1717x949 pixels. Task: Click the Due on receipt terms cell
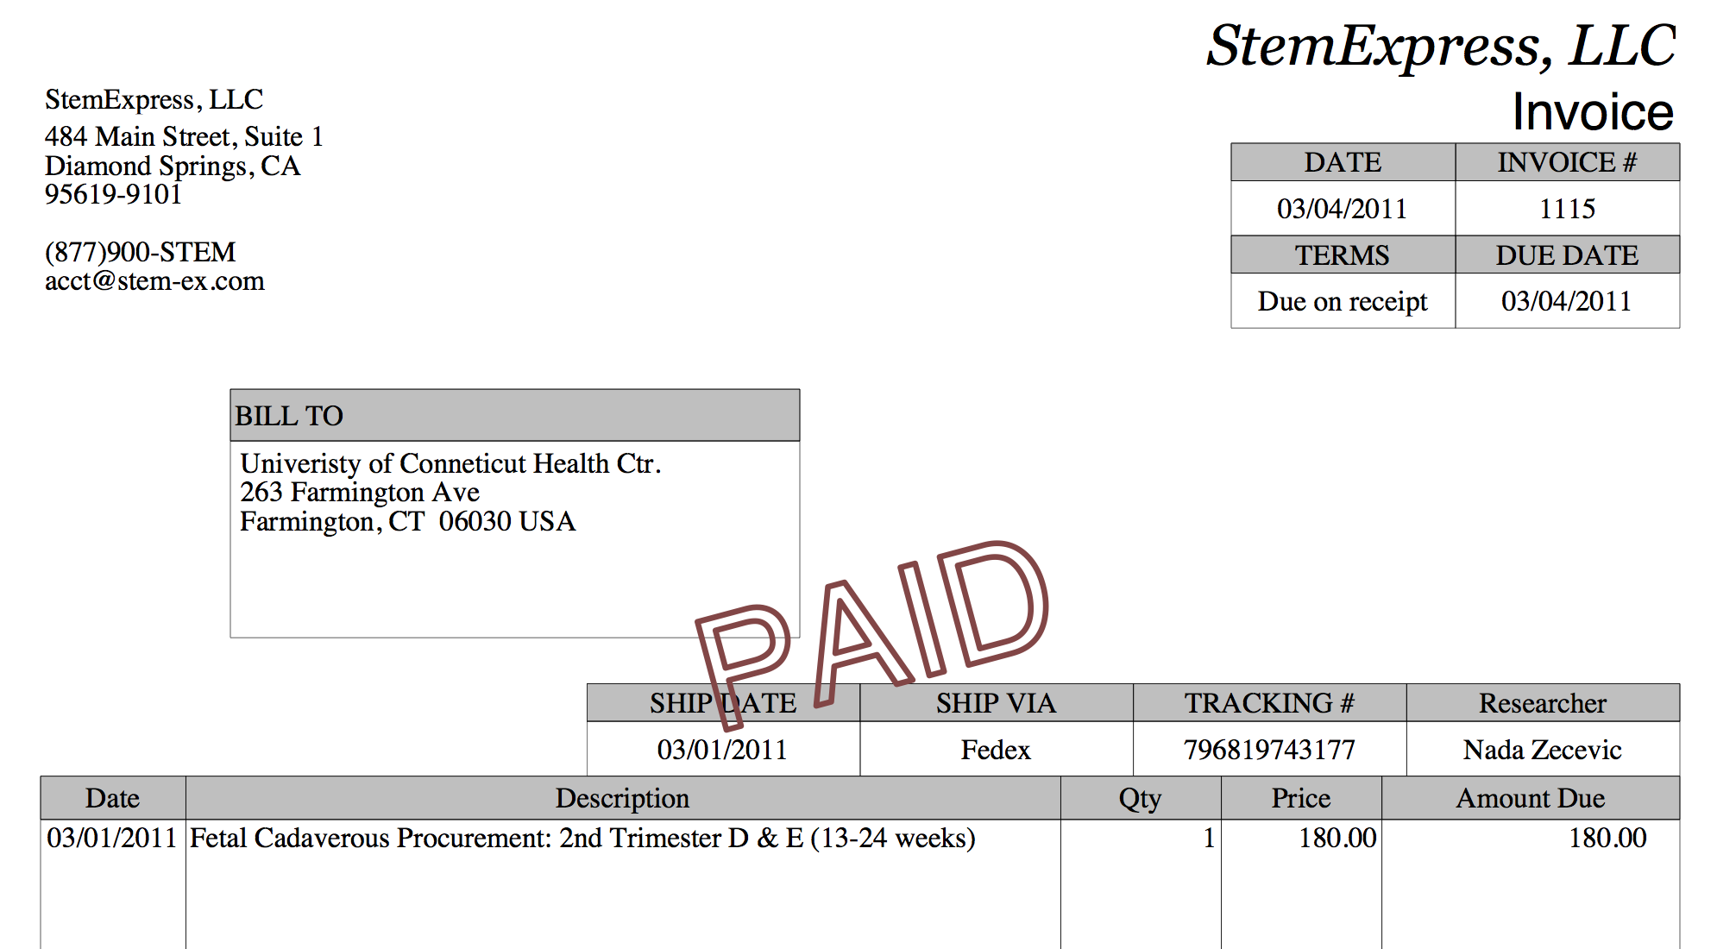[1343, 301]
